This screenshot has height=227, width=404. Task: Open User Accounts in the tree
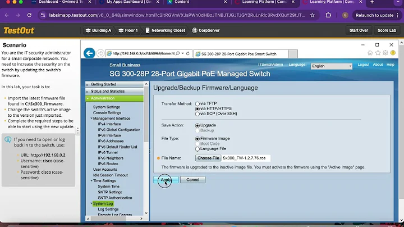(x=105, y=170)
